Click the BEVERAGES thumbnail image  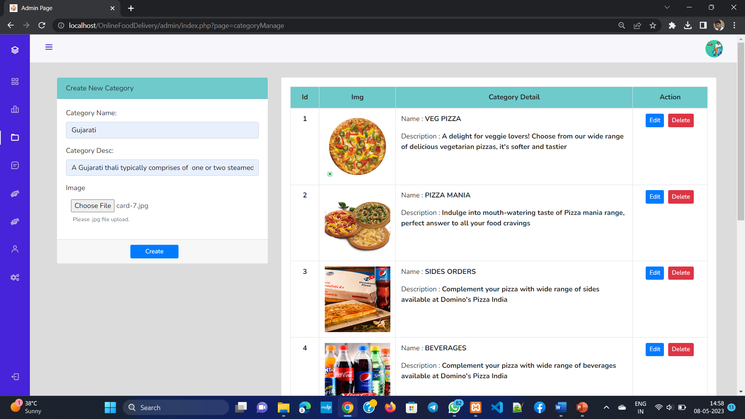(357, 369)
